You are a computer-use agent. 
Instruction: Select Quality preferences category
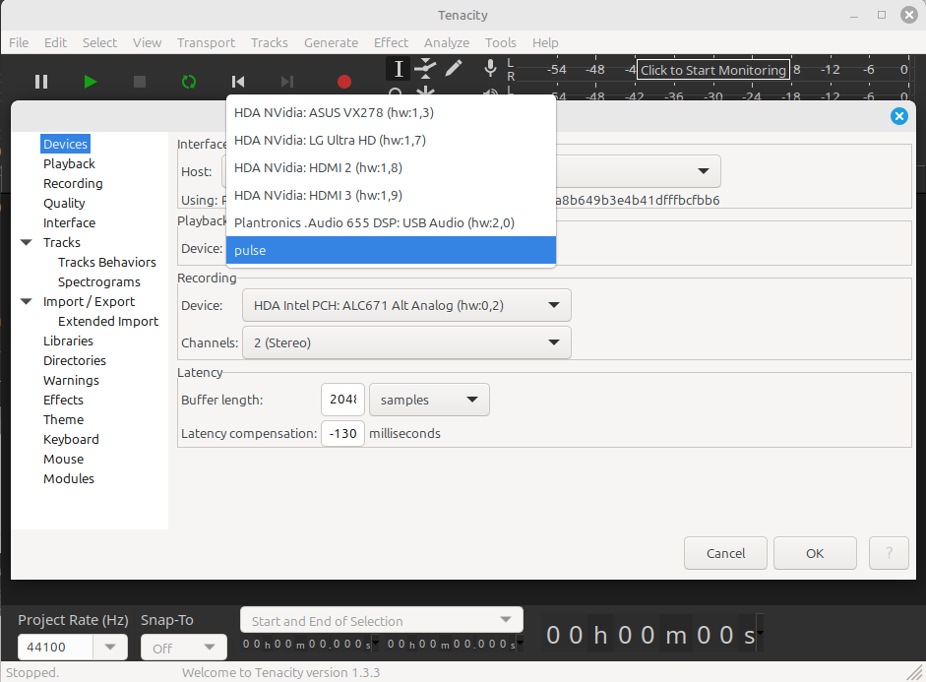pyautogui.click(x=64, y=203)
